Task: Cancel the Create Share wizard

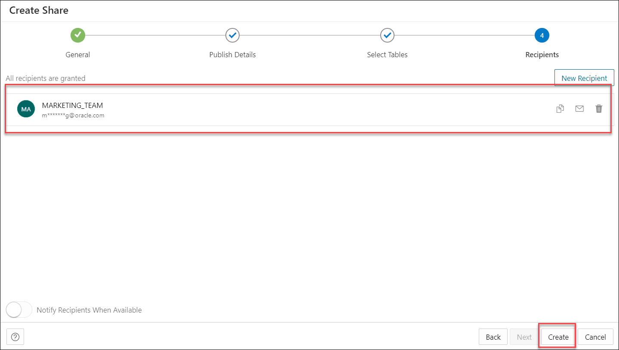Action: click(x=595, y=337)
